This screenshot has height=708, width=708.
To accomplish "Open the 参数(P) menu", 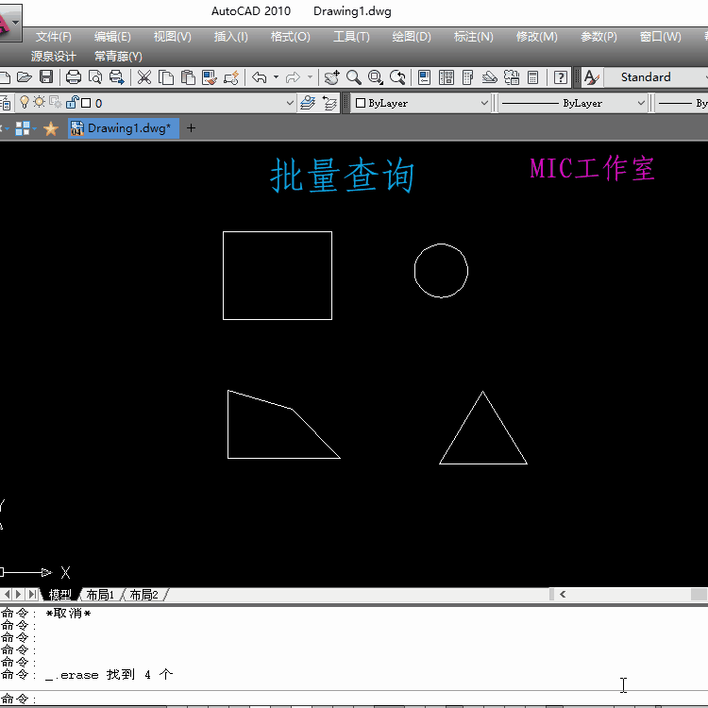I will pyautogui.click(x=598, y=37).
